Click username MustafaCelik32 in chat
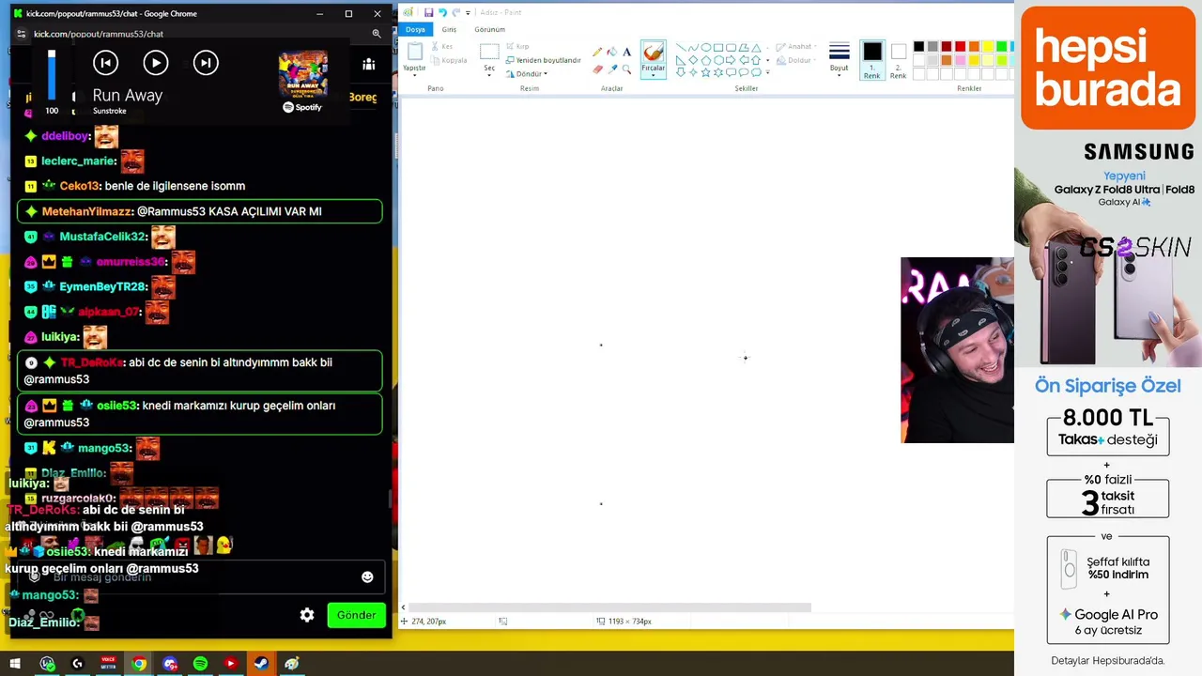 (103, 237)
